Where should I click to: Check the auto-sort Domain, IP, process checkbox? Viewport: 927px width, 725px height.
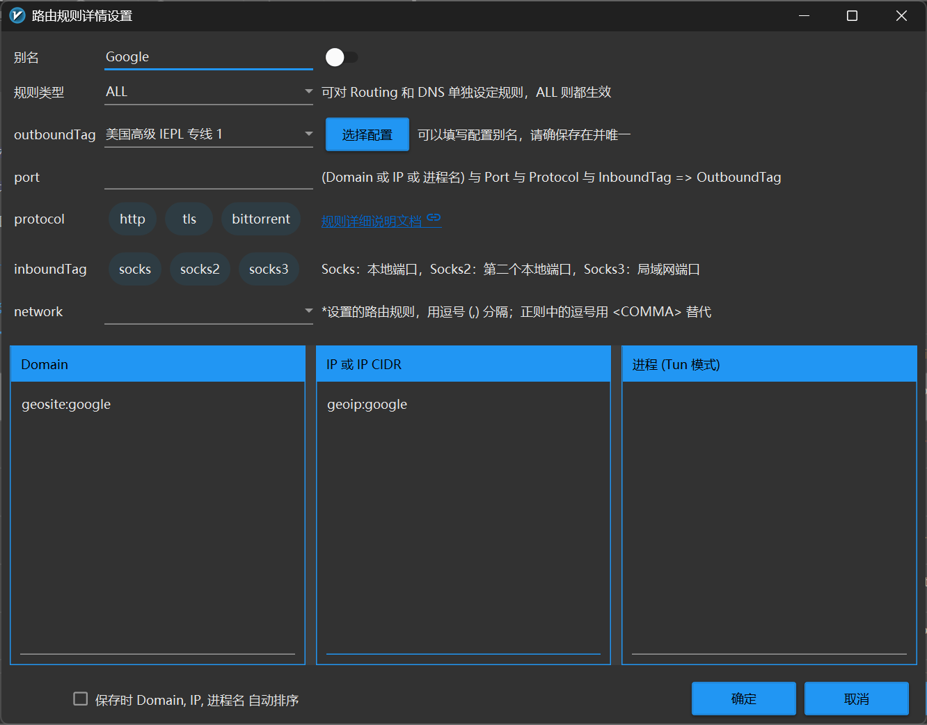[x=81, y=699]
